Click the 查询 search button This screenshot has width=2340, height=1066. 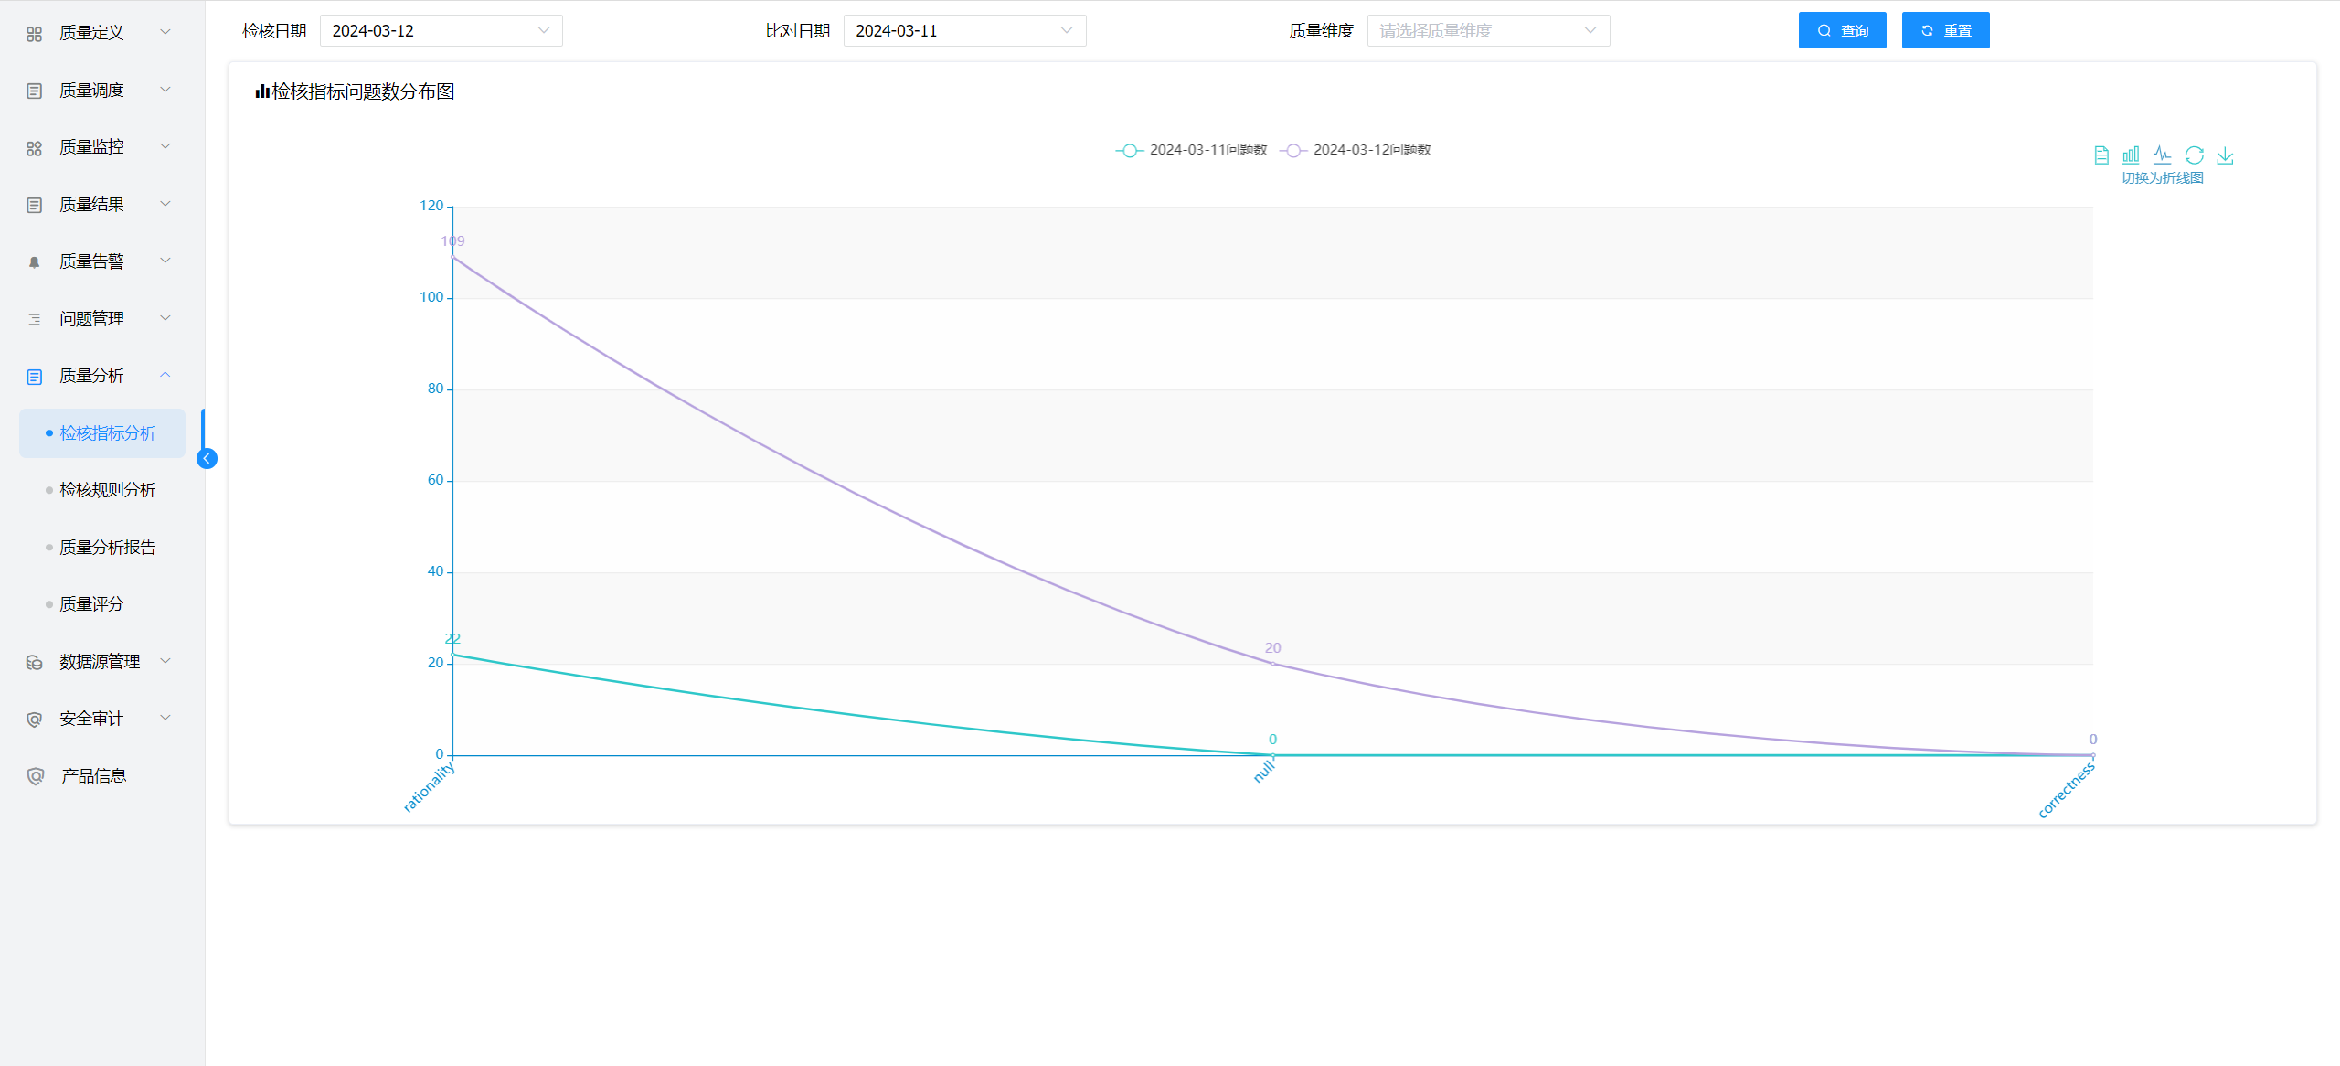tap(1842, 30)
